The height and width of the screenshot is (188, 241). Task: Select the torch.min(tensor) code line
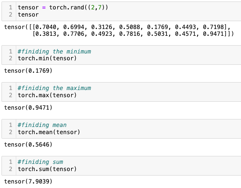(x=47, y=58)
